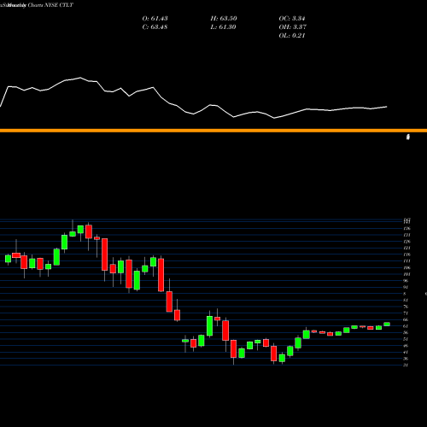This screenshot has width=427, height=427.
Task: Click the 71 price axis label
Action: [406, 313]
